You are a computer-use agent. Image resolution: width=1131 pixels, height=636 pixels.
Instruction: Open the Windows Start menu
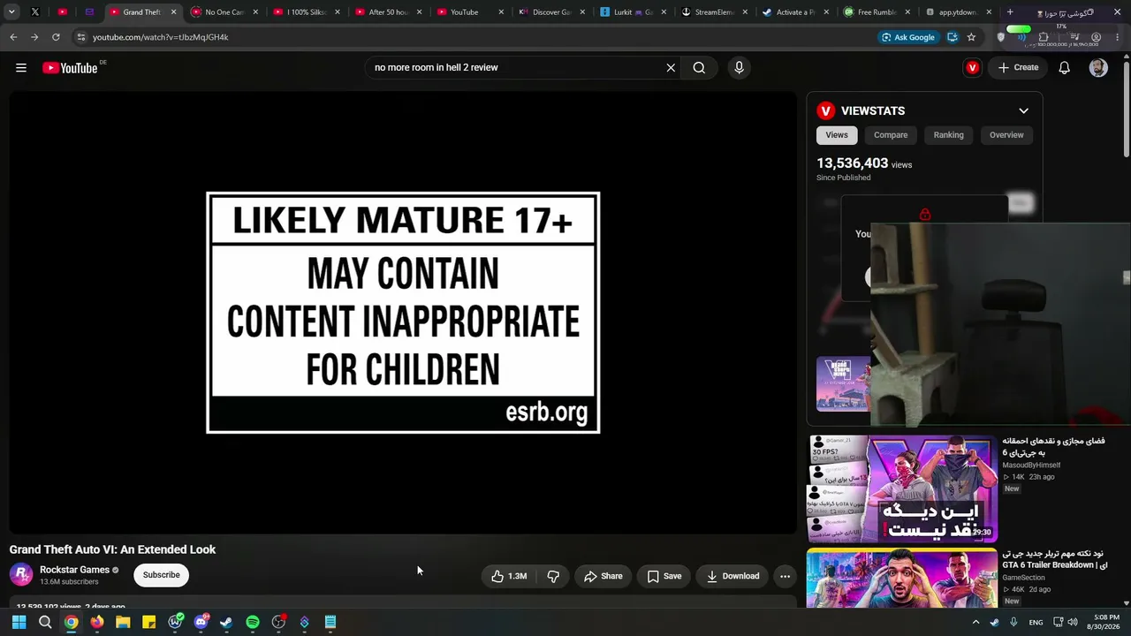coord(19,622)
